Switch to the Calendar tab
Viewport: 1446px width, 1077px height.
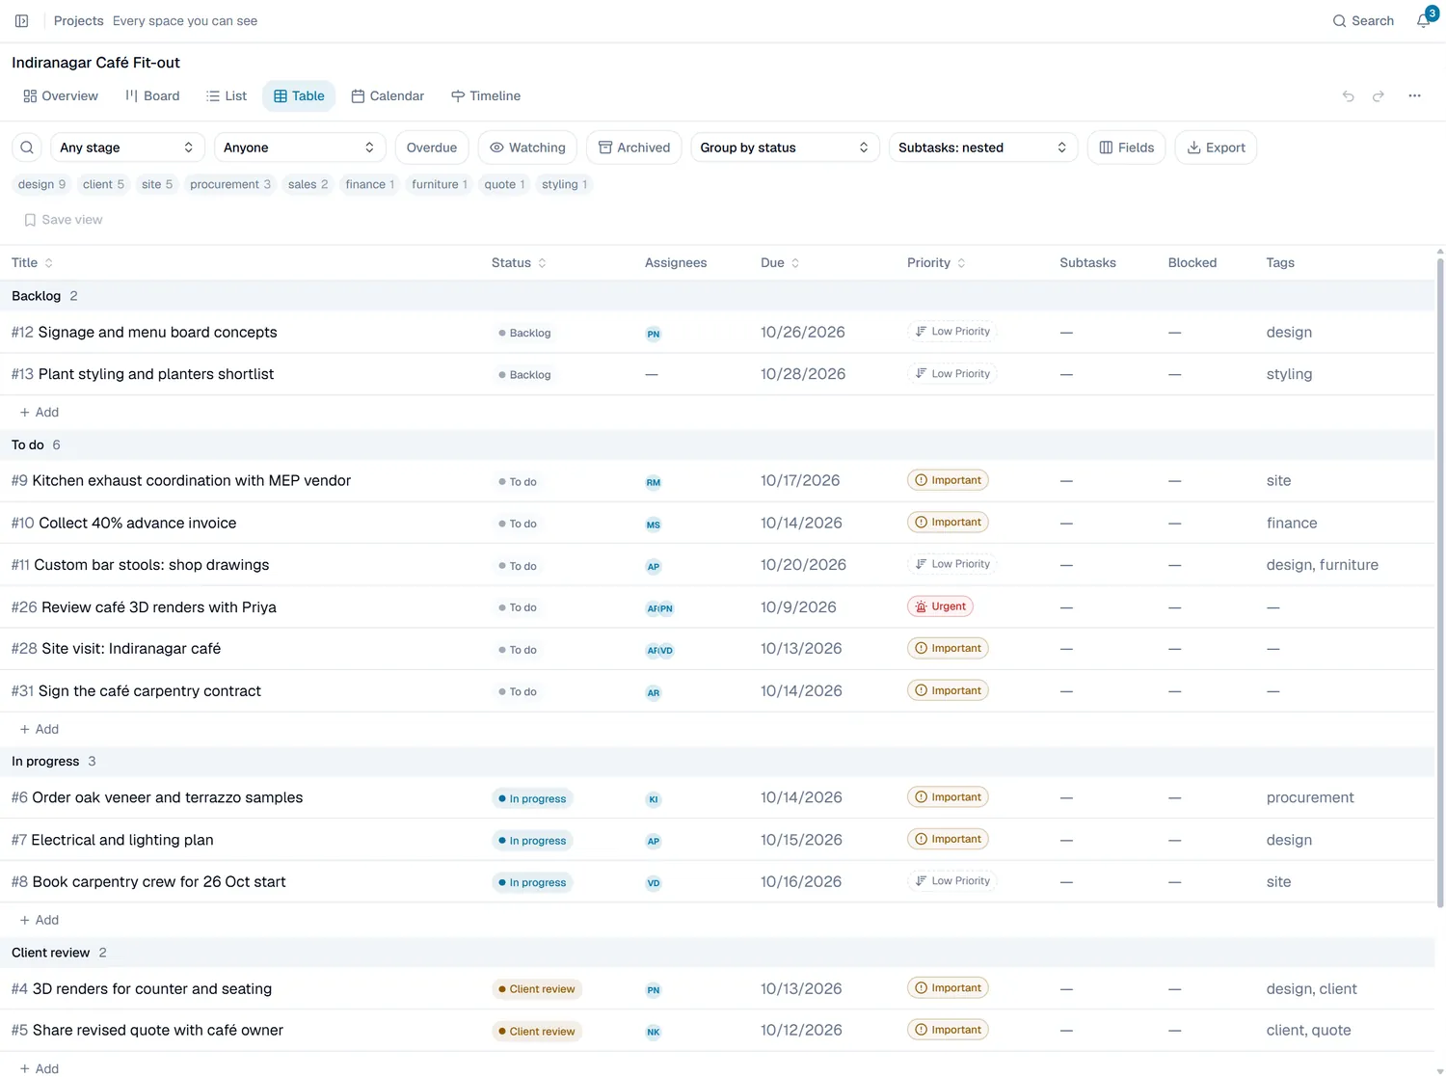[388, 96]
